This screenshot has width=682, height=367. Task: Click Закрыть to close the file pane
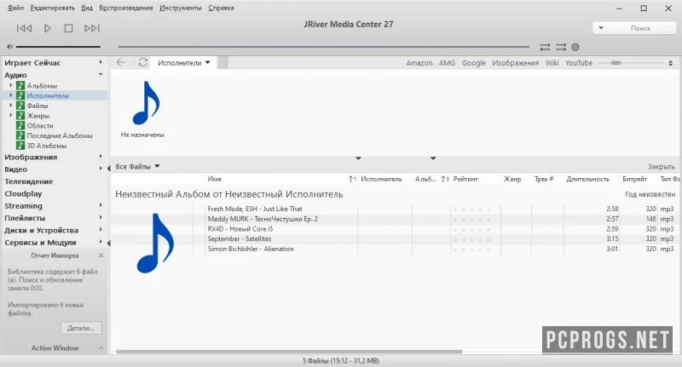662,167
